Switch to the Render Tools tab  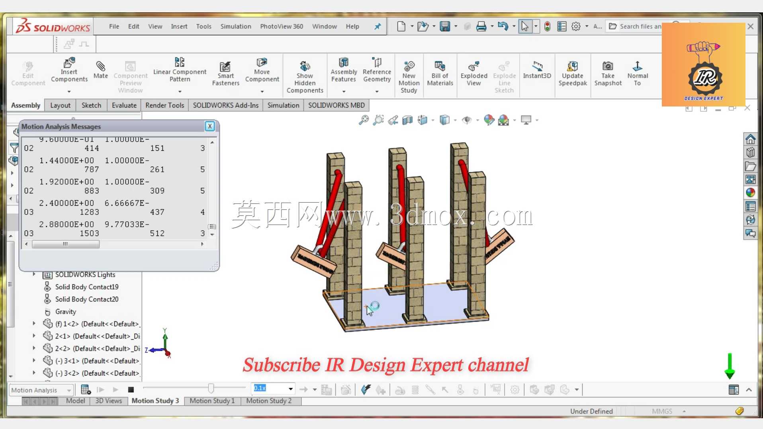(164, 105)
